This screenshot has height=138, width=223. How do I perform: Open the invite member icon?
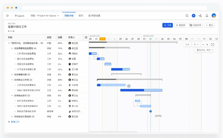[x=200, y=16]
